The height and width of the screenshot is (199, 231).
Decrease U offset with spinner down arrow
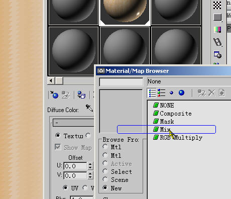[90, 168]
